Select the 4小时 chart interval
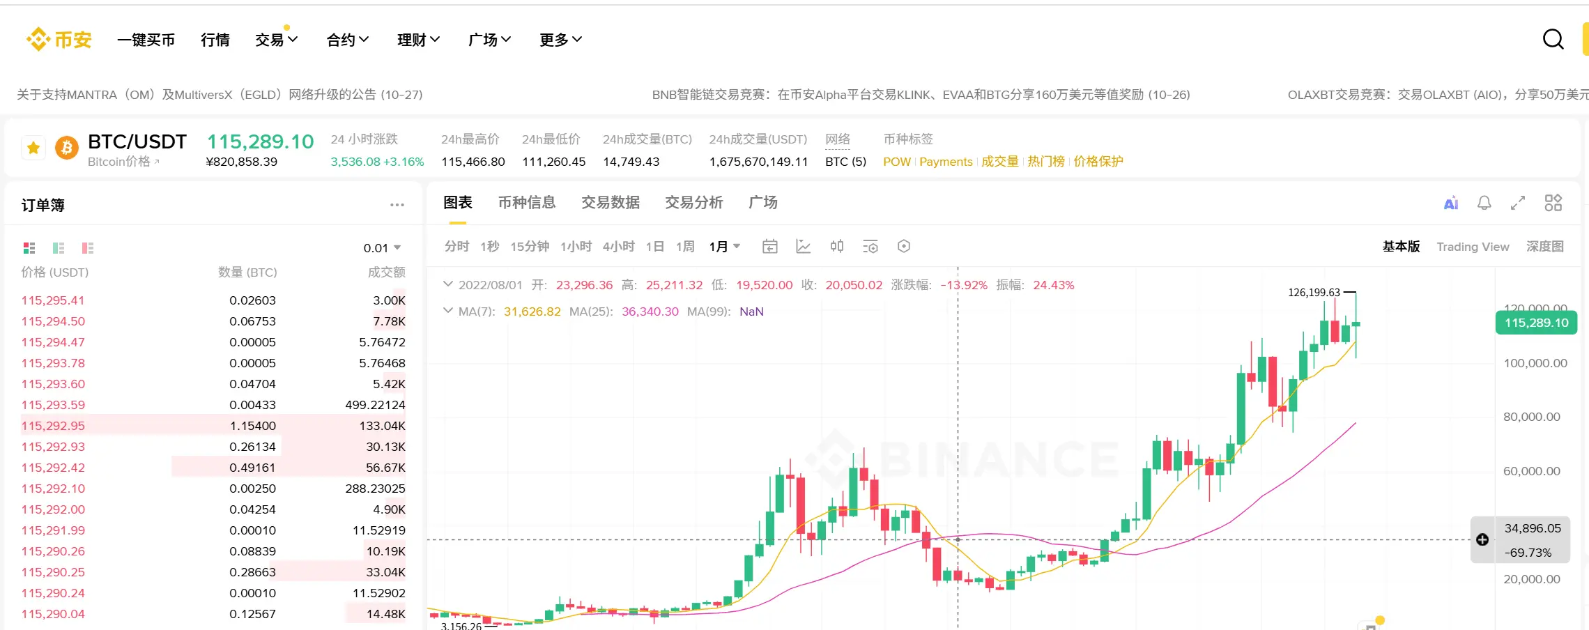 (619, 246)
